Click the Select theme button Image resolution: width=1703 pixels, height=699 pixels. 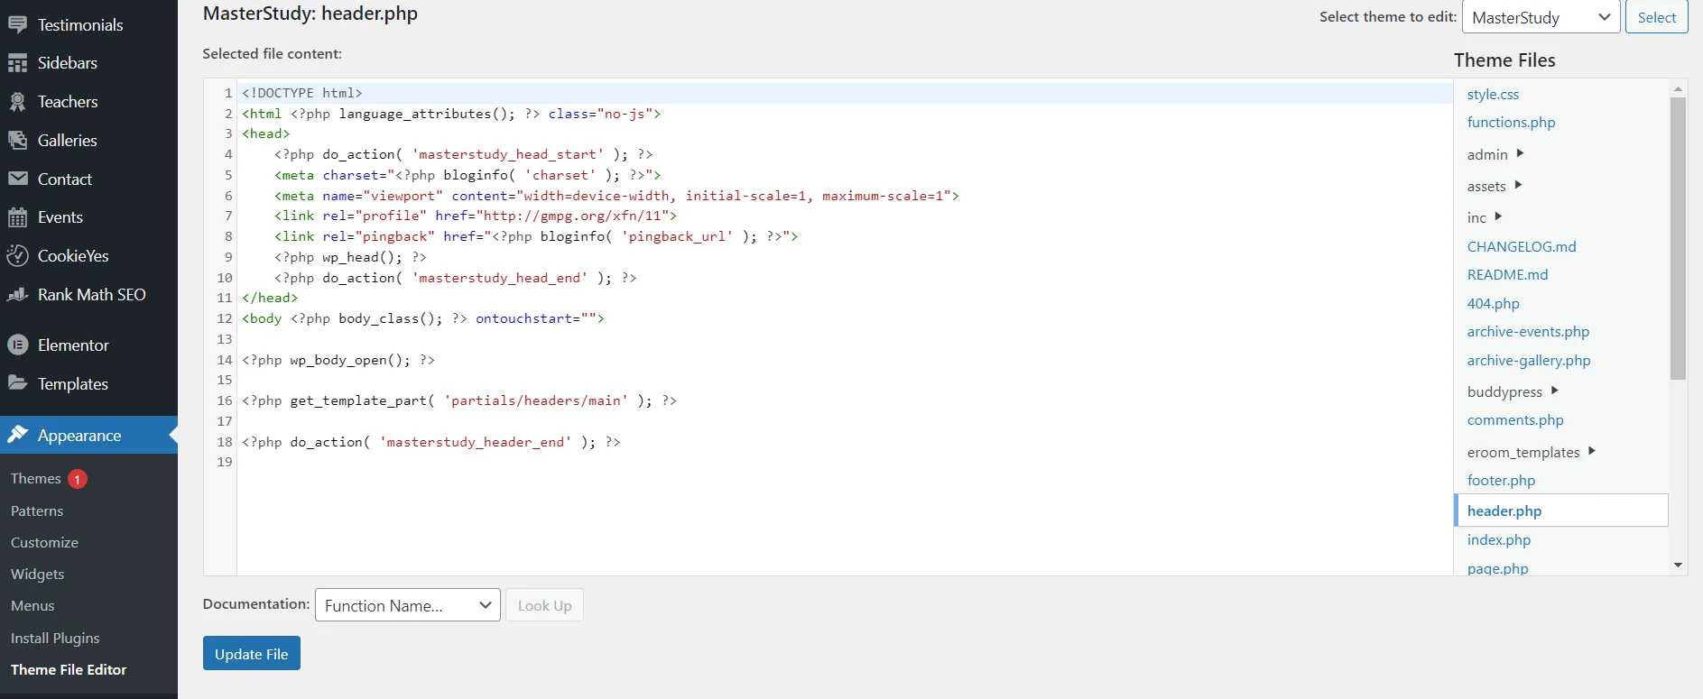(1656, 17)
